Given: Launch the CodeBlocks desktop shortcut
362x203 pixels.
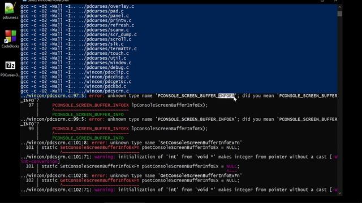Looking at the screenshot, I should [10, 39].
